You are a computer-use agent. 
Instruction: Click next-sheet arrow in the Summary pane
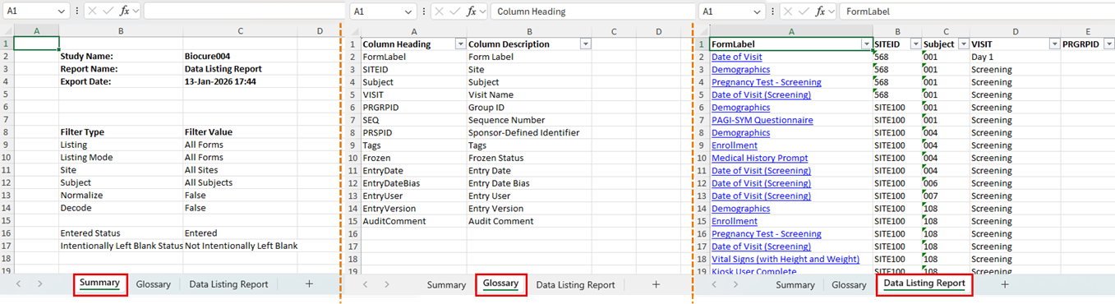39,284
